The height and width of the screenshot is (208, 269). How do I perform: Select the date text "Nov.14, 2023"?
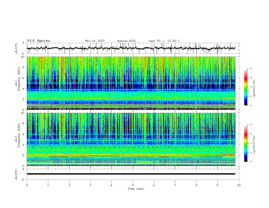point(95,41)
